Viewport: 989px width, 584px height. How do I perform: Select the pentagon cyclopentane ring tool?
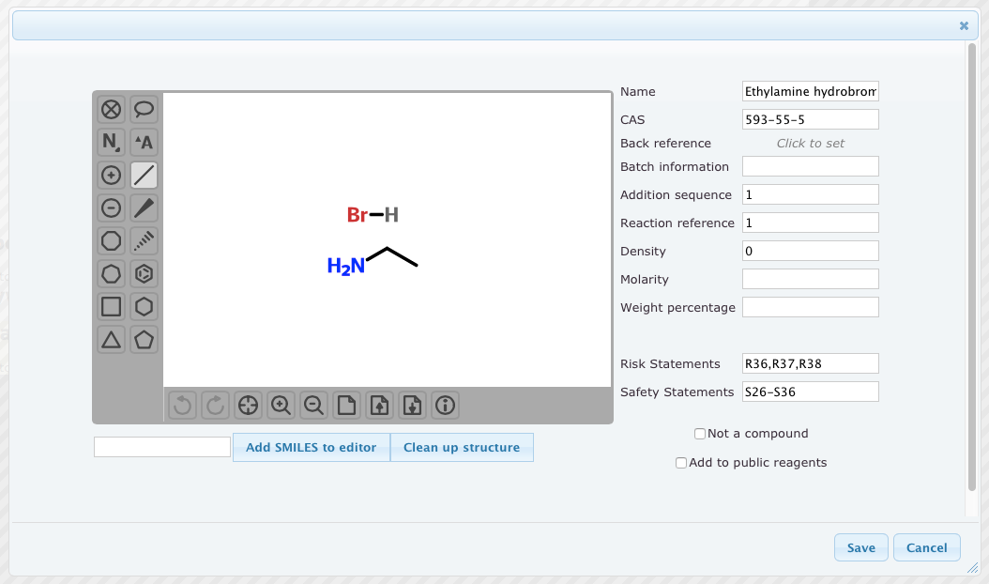tap(144, 340)
